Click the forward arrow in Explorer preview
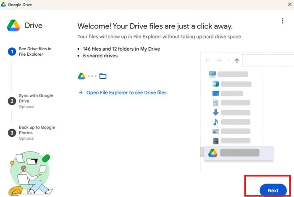The height and width of the screenshot is (197, 294). point(219,61)
